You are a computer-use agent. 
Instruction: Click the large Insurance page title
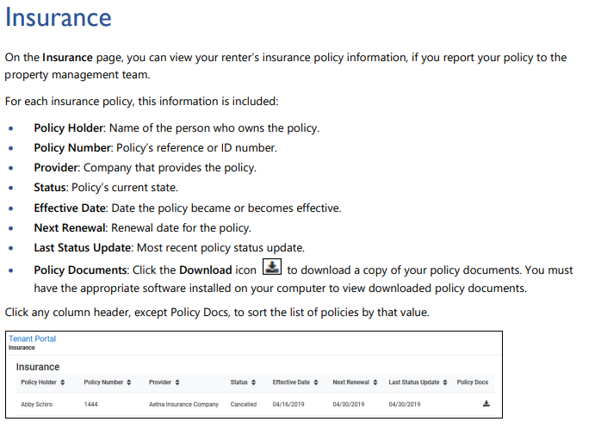[x=59, y=17]
